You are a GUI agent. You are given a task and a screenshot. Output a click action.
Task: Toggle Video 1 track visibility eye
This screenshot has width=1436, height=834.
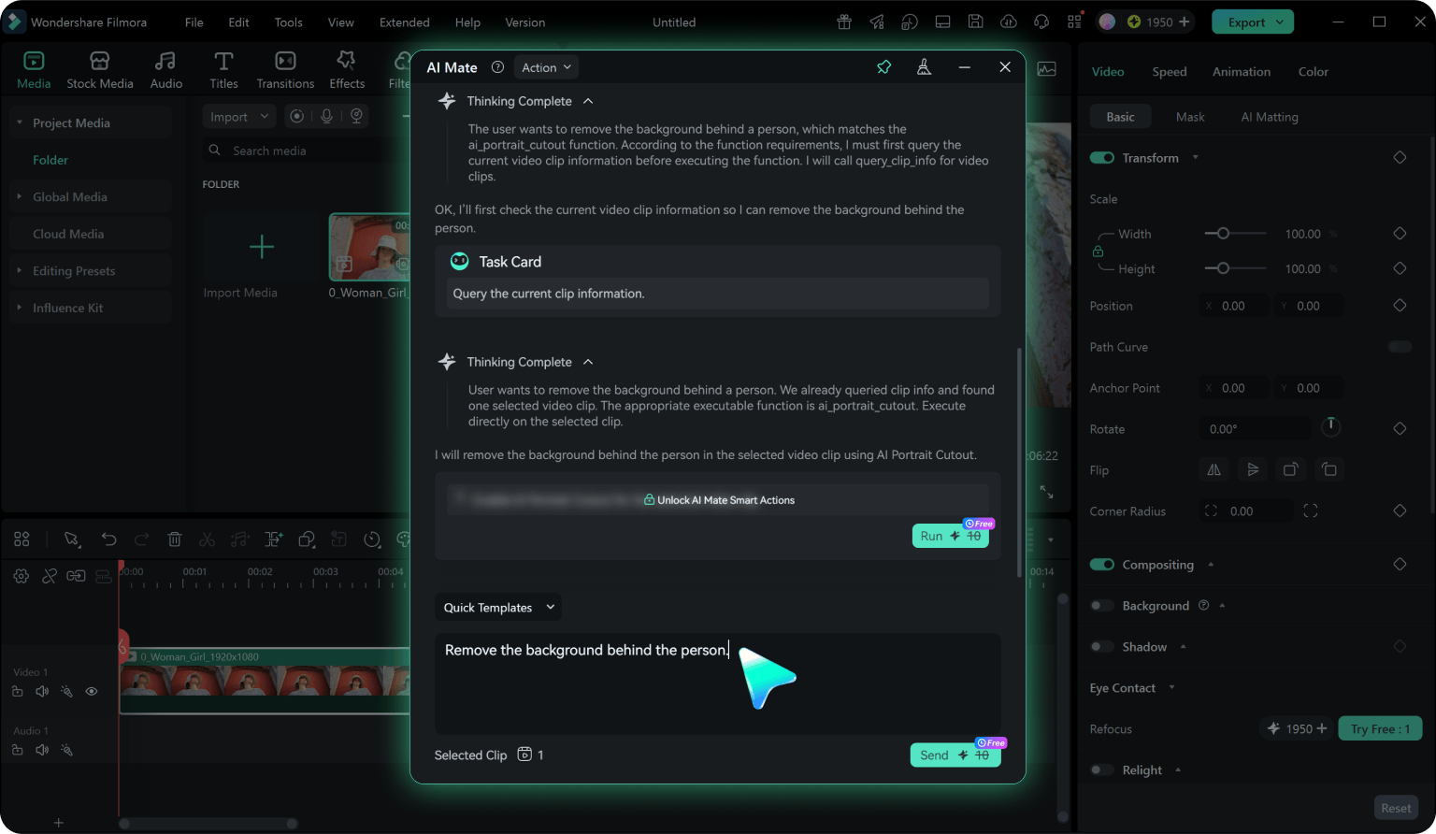click(92, 692)
